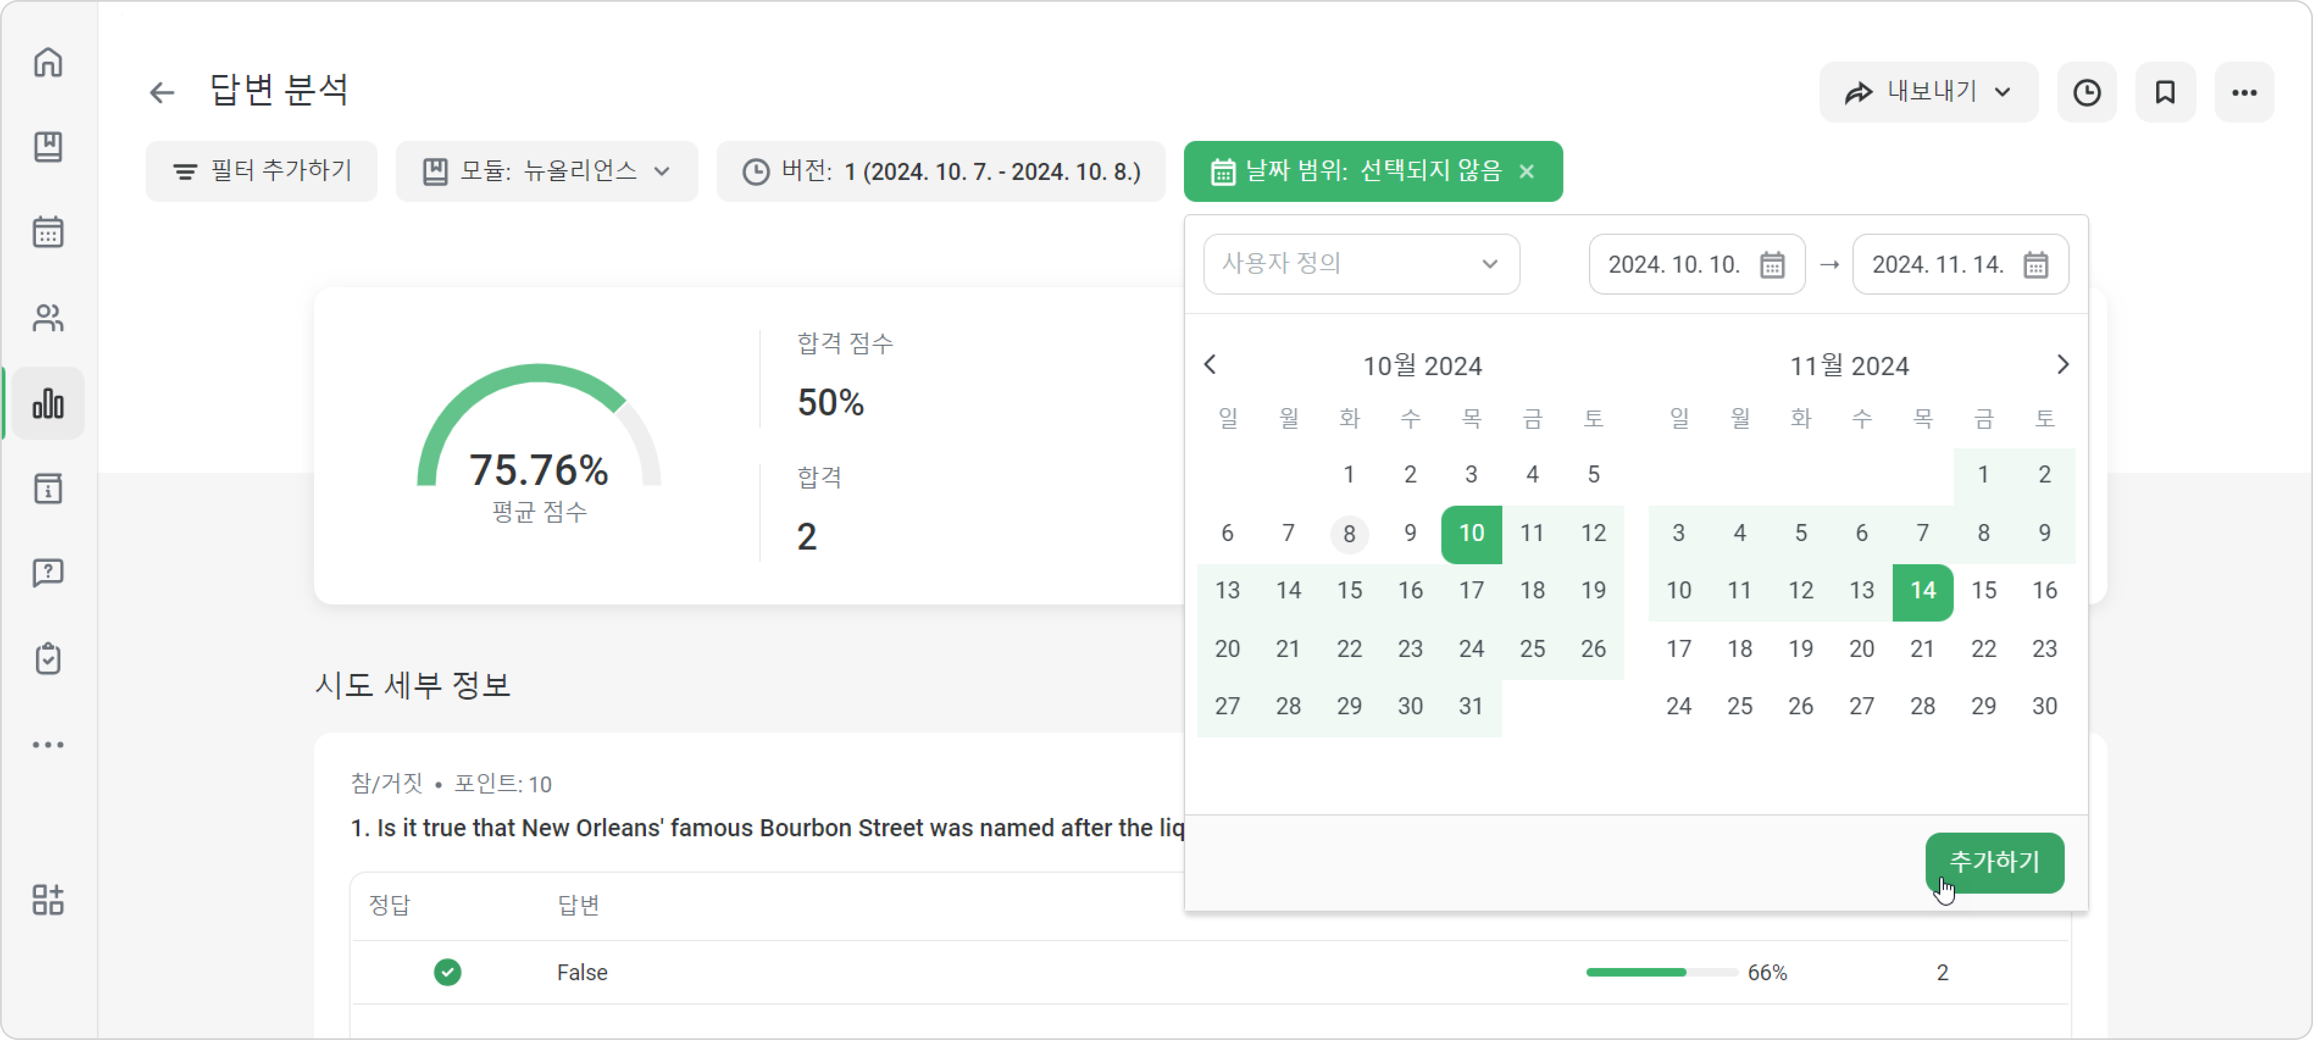Viewport: 2313px width, 1040px height.
Task: Select November 1 in the calendar
Action: [x=1984, y=475]
